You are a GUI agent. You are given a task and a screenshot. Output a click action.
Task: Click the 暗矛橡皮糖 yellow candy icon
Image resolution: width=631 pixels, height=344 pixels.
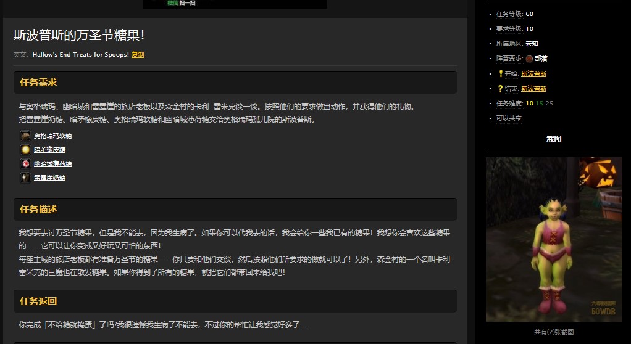pyautogui.click(x=25, y=150)
